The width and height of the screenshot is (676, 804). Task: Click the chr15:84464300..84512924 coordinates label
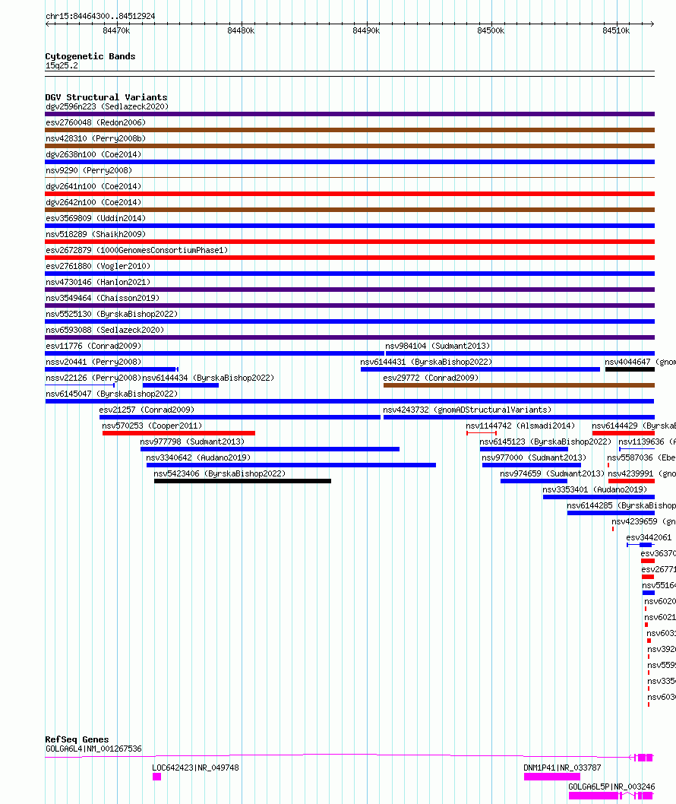click(100, 16)
